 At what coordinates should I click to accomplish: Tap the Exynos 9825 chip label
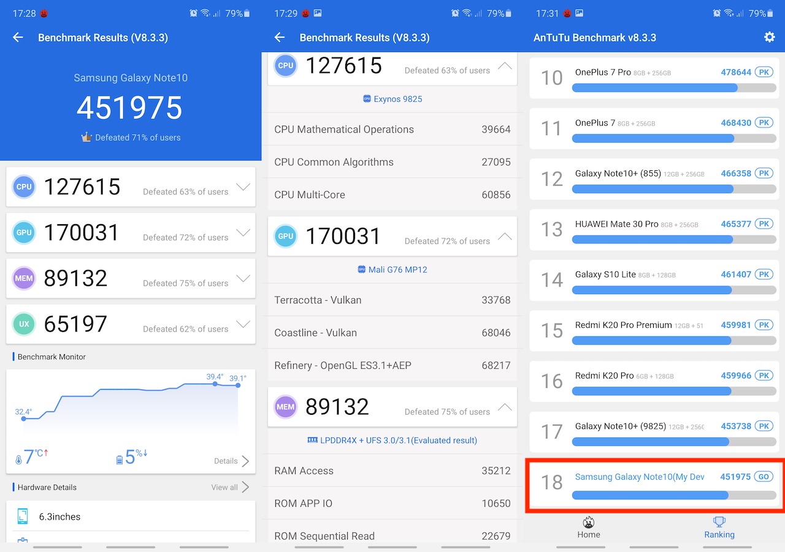(392, 99)
